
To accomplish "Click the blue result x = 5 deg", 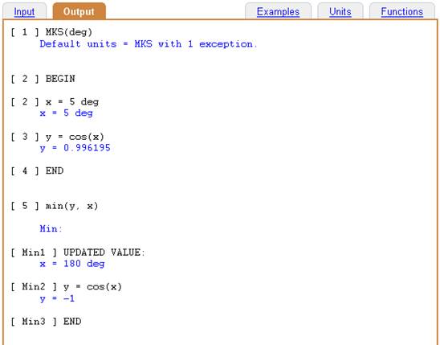I will [66, 113].
